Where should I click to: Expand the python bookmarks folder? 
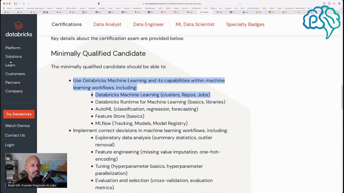coord(83,8)
